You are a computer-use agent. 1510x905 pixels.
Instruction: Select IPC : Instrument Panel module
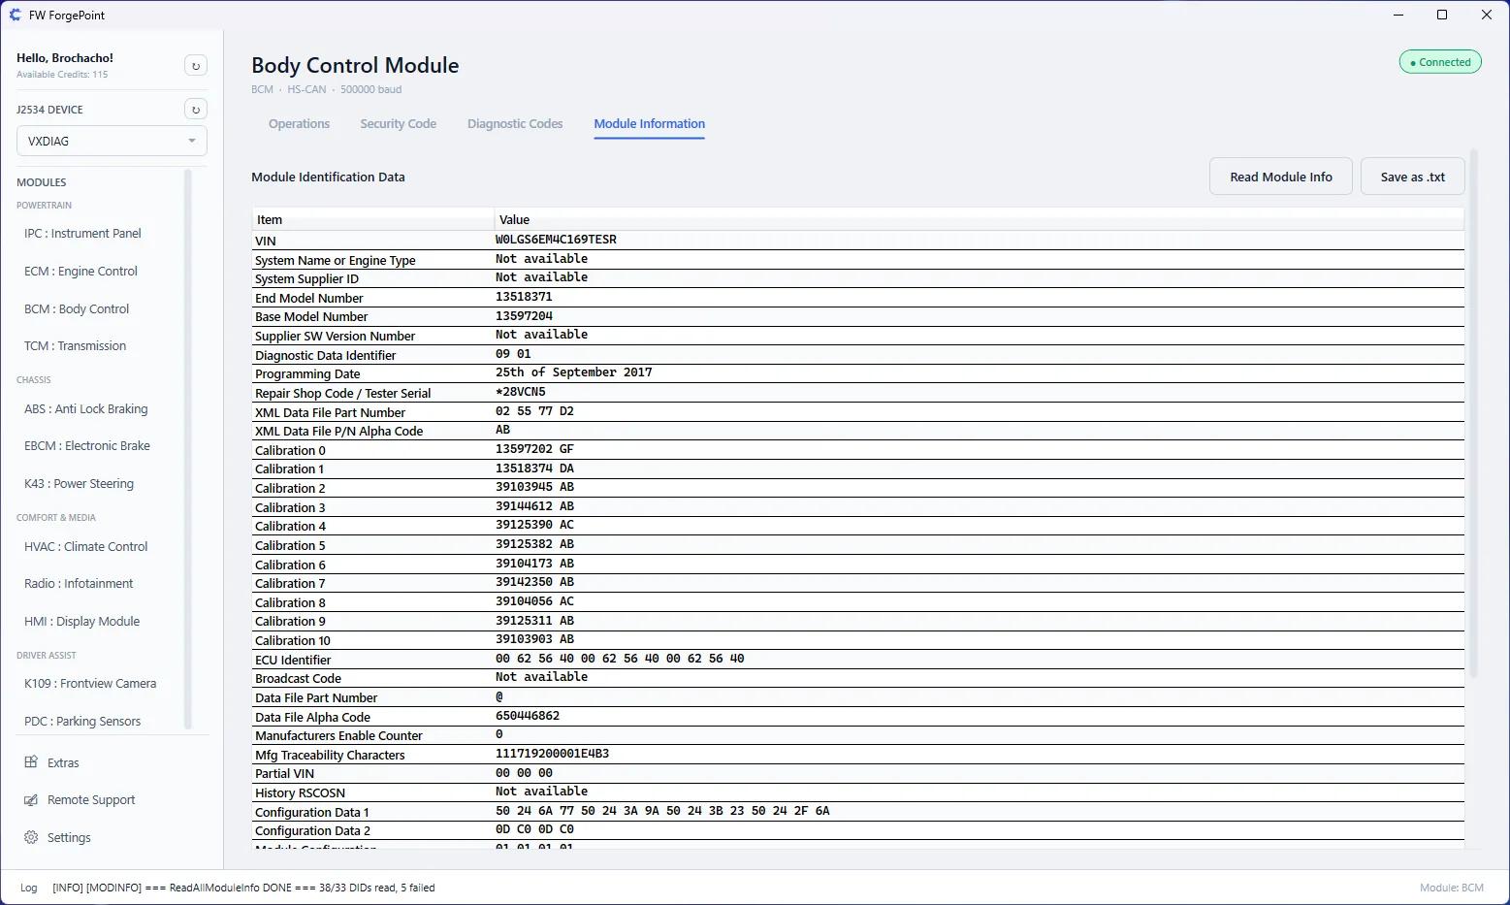(82, 234)
